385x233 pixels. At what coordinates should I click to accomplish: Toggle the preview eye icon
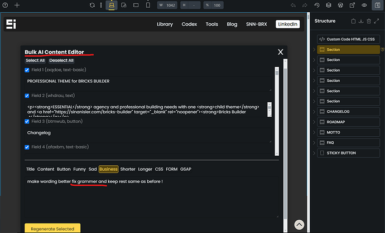[x=364, y=5]
